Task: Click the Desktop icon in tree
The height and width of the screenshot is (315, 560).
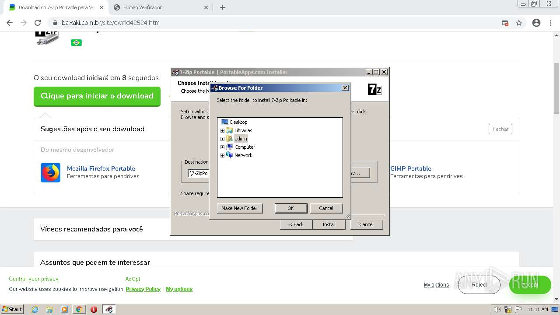Action: click(x=225, y=122)
